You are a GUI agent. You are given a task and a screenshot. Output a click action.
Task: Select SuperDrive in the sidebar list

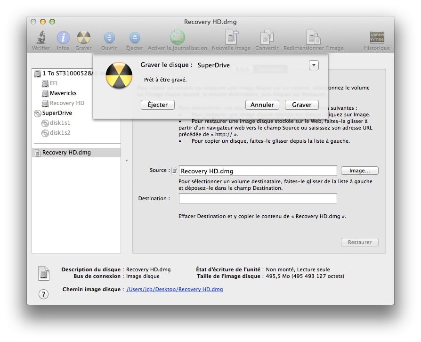57,113
